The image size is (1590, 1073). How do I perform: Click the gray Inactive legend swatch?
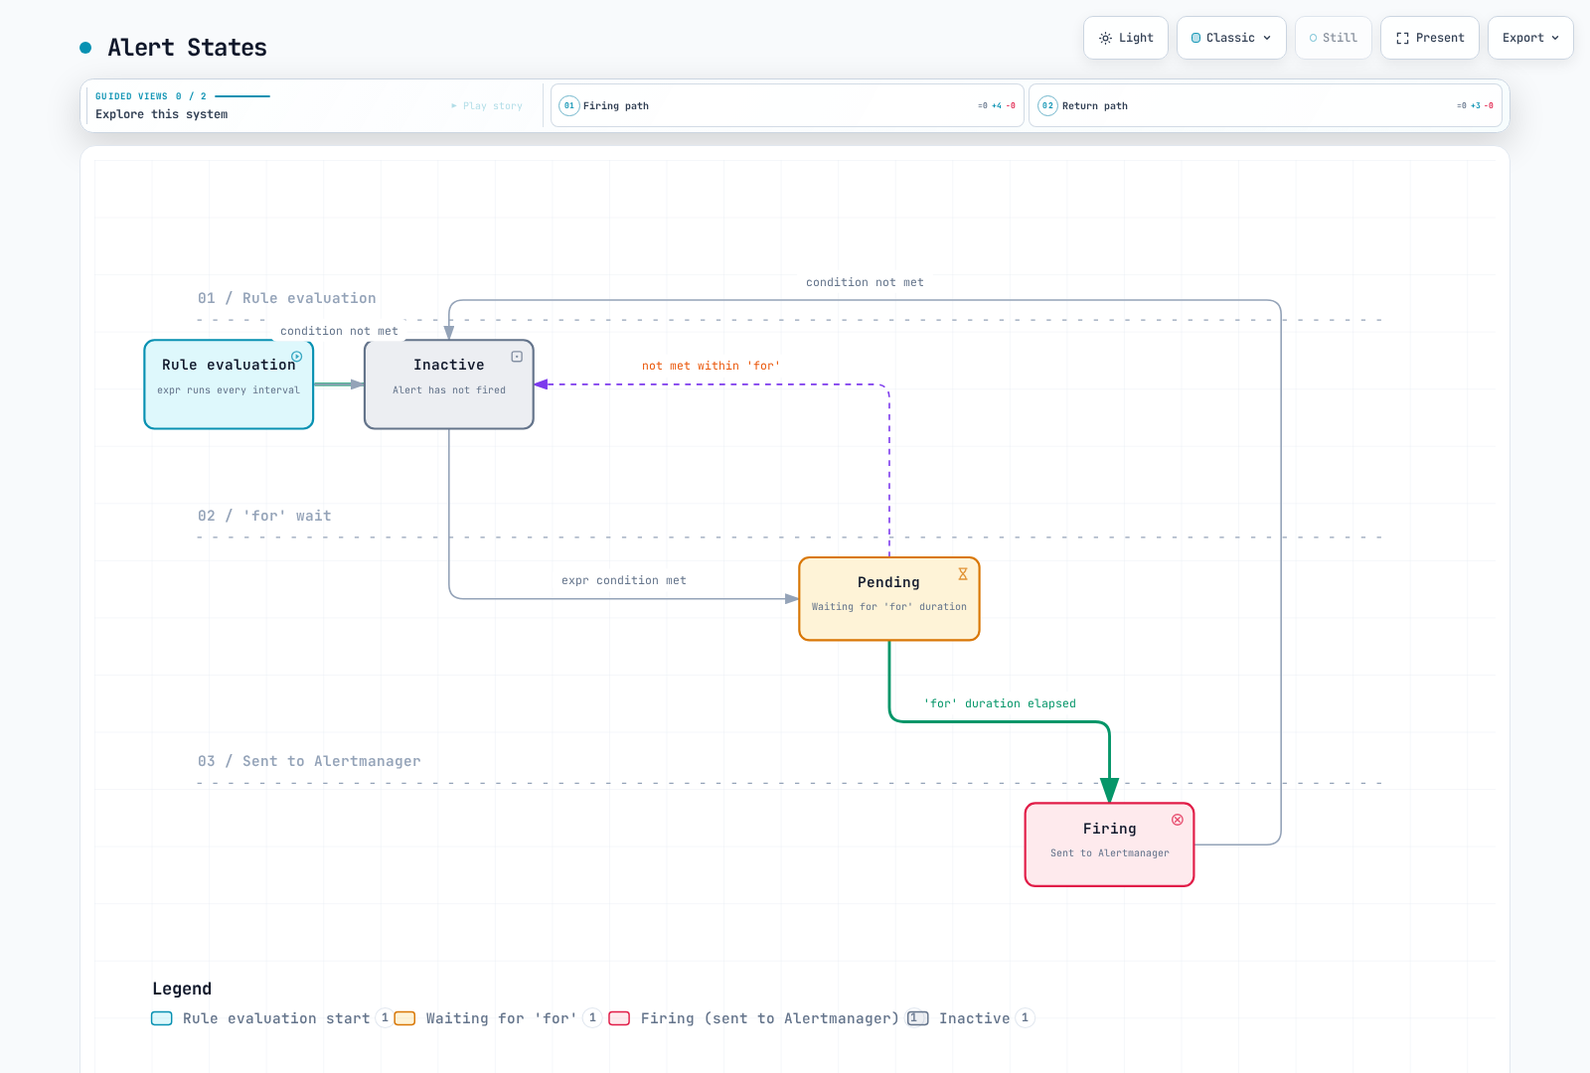click(x=918, y=1018)
